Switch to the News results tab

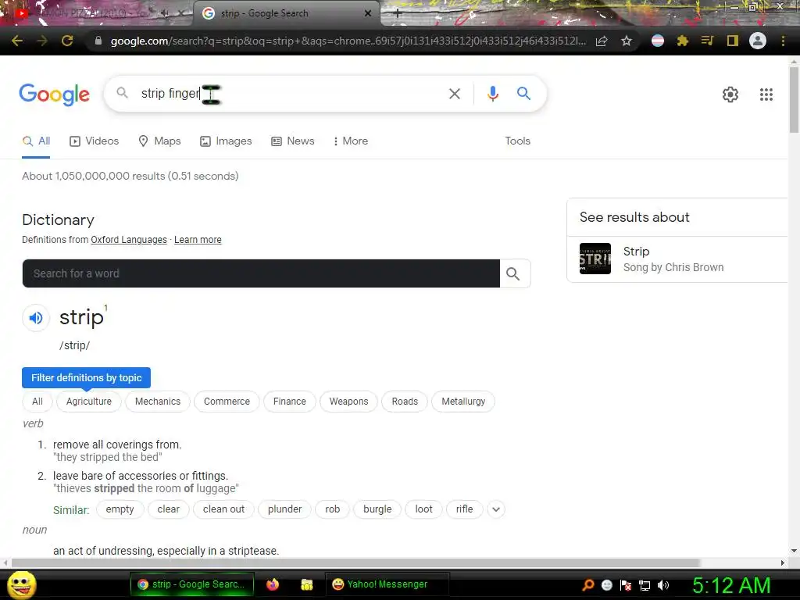(x=292, y=141)
